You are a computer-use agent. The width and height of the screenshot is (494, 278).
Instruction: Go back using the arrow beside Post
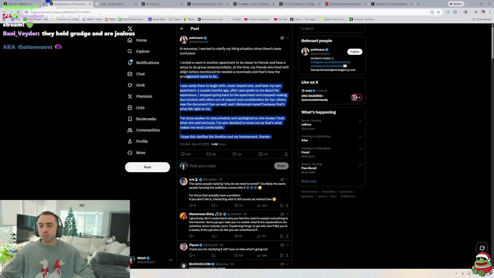tap(182, 29)
